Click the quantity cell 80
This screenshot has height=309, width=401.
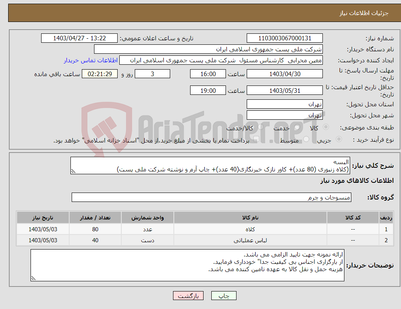tap(95, 229)
